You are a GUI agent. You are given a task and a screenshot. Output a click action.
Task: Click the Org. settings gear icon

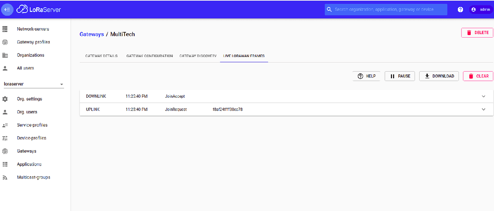click(5, 99)
